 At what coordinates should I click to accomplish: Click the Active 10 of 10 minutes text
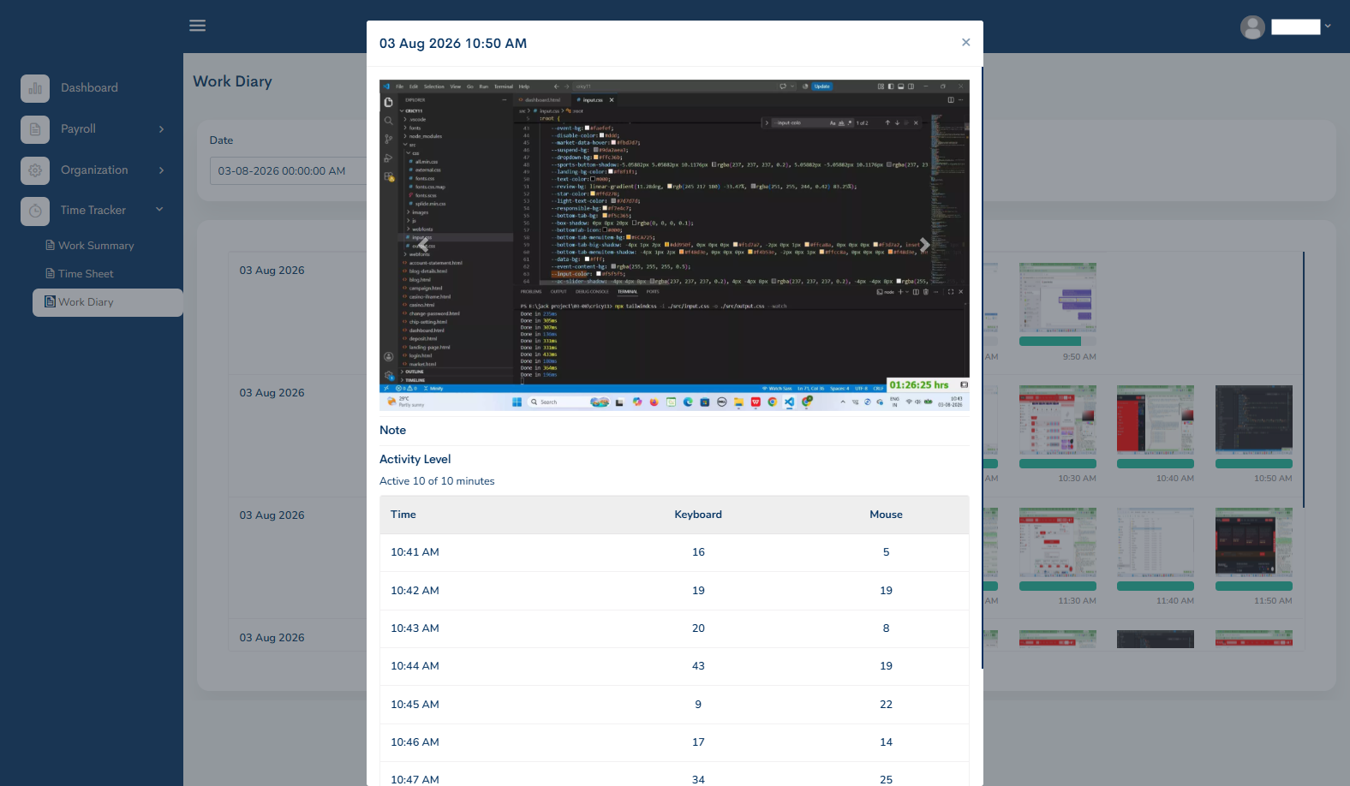tap(437, 481)
